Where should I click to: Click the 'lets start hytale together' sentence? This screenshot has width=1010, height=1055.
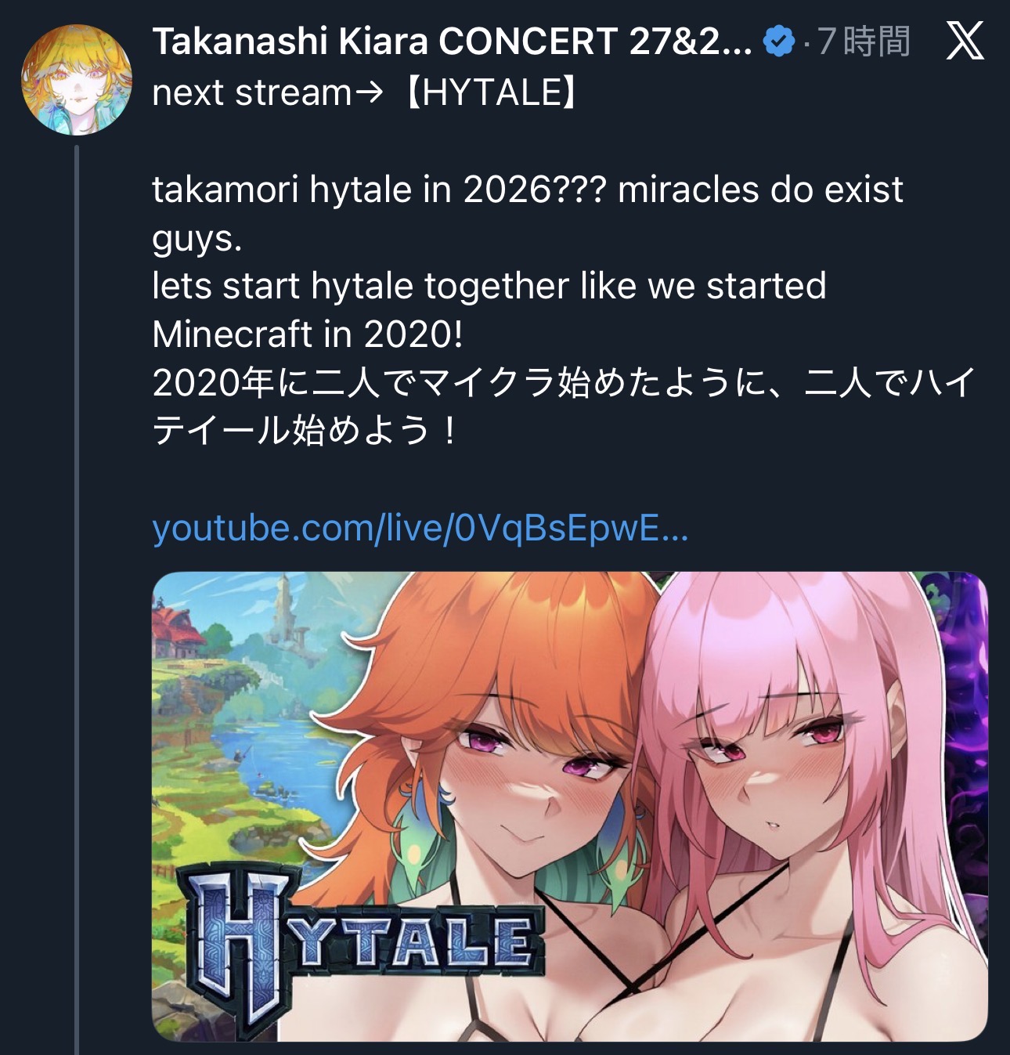489,286
